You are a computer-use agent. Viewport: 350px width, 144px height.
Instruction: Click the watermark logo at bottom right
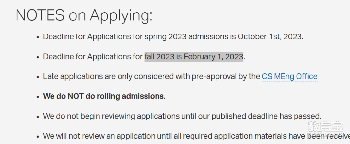325,129
